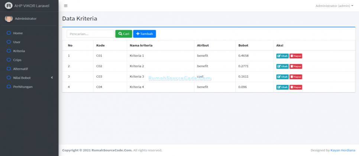Click the circle icon beside Home
This screenshot has height=156, width=359.
[9, 33]
